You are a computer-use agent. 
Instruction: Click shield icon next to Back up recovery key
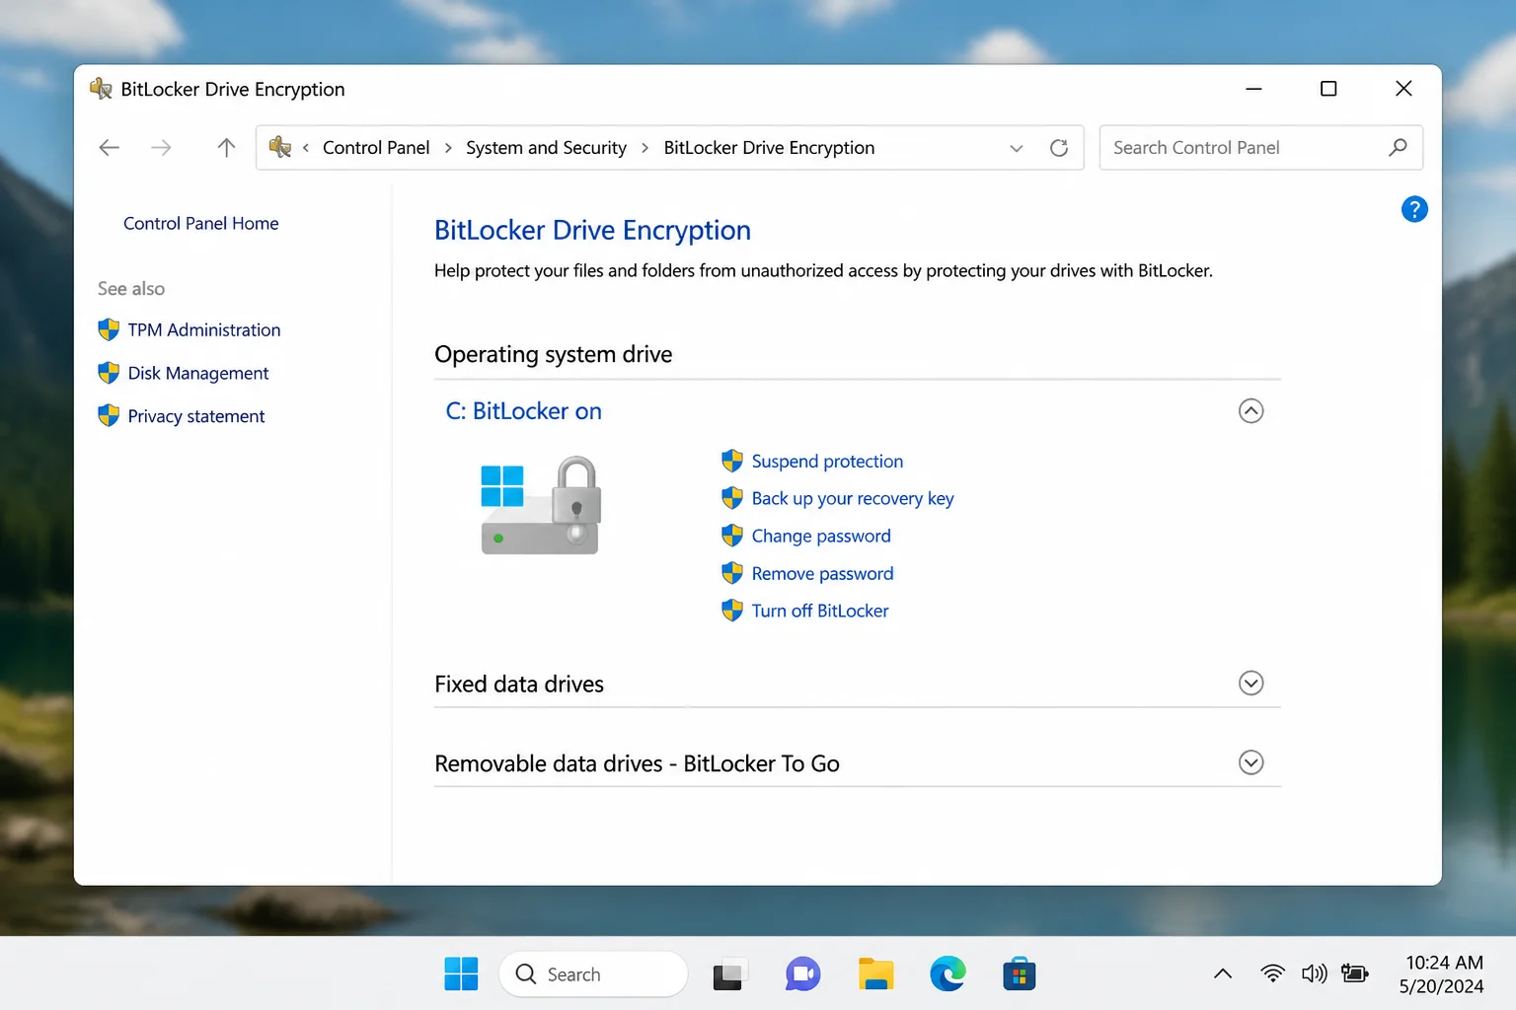[x=732, y=498]
